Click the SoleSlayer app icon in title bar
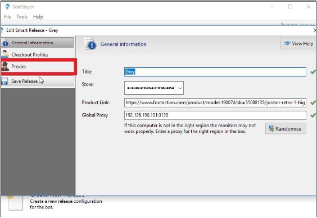 pos(7,7)
